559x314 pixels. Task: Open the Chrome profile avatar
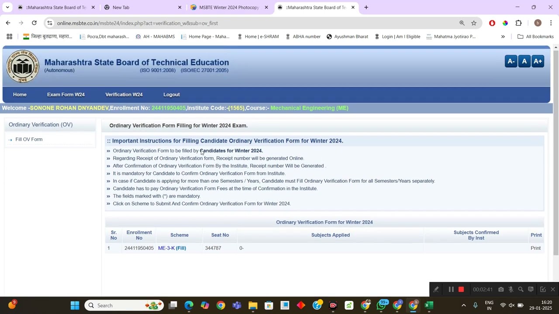pyautogui.click(x=538, y=23)
